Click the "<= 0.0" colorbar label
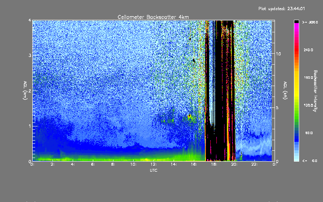323x202 pixels. 310,161
